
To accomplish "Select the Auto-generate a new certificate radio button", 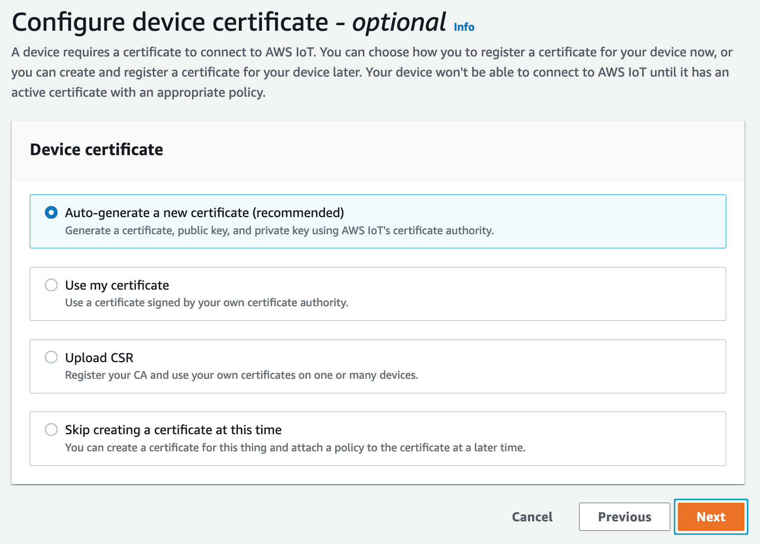I will [51, 213].
